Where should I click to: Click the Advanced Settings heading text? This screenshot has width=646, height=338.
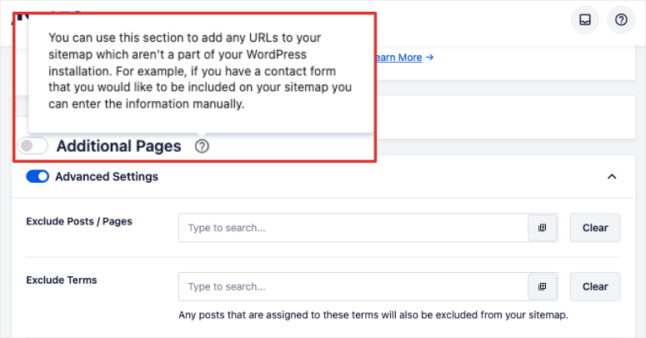point(107,176)
